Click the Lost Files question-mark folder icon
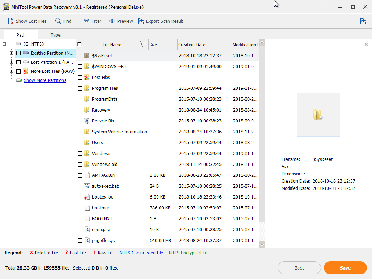Screen dimensions: 372x279 coord(87,77)
